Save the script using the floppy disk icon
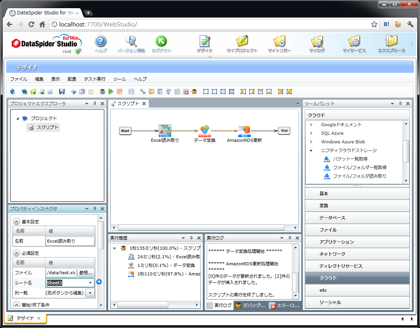Viewport: 420px width, 328px height. [62, 91]
